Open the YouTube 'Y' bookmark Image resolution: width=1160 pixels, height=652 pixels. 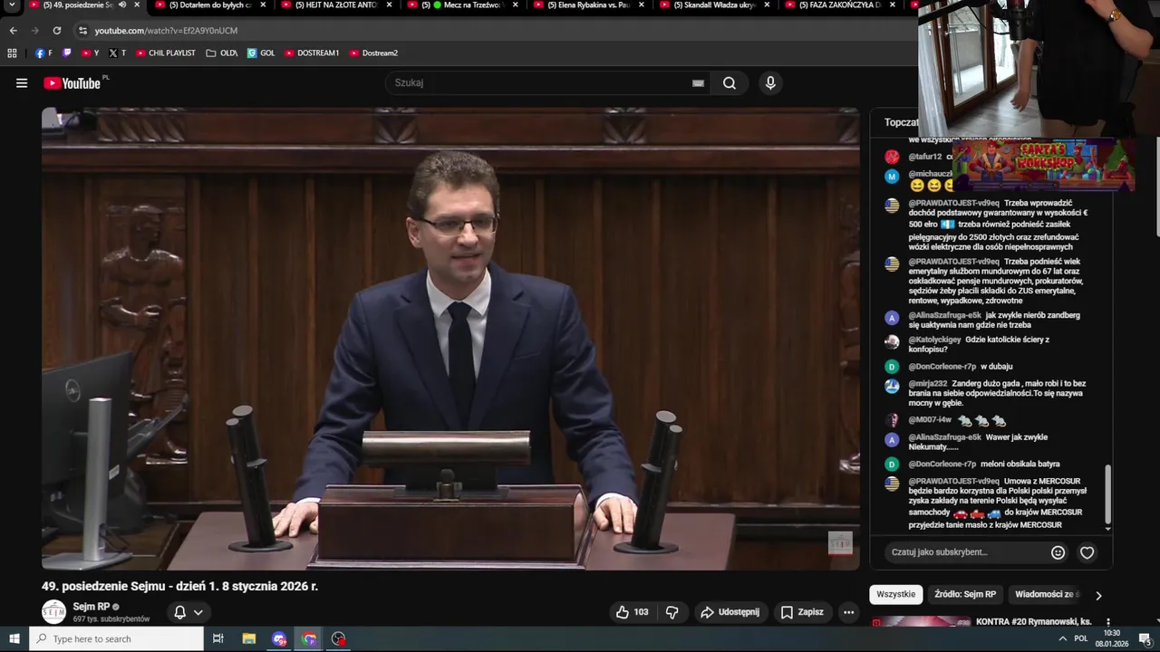point(91,53)
